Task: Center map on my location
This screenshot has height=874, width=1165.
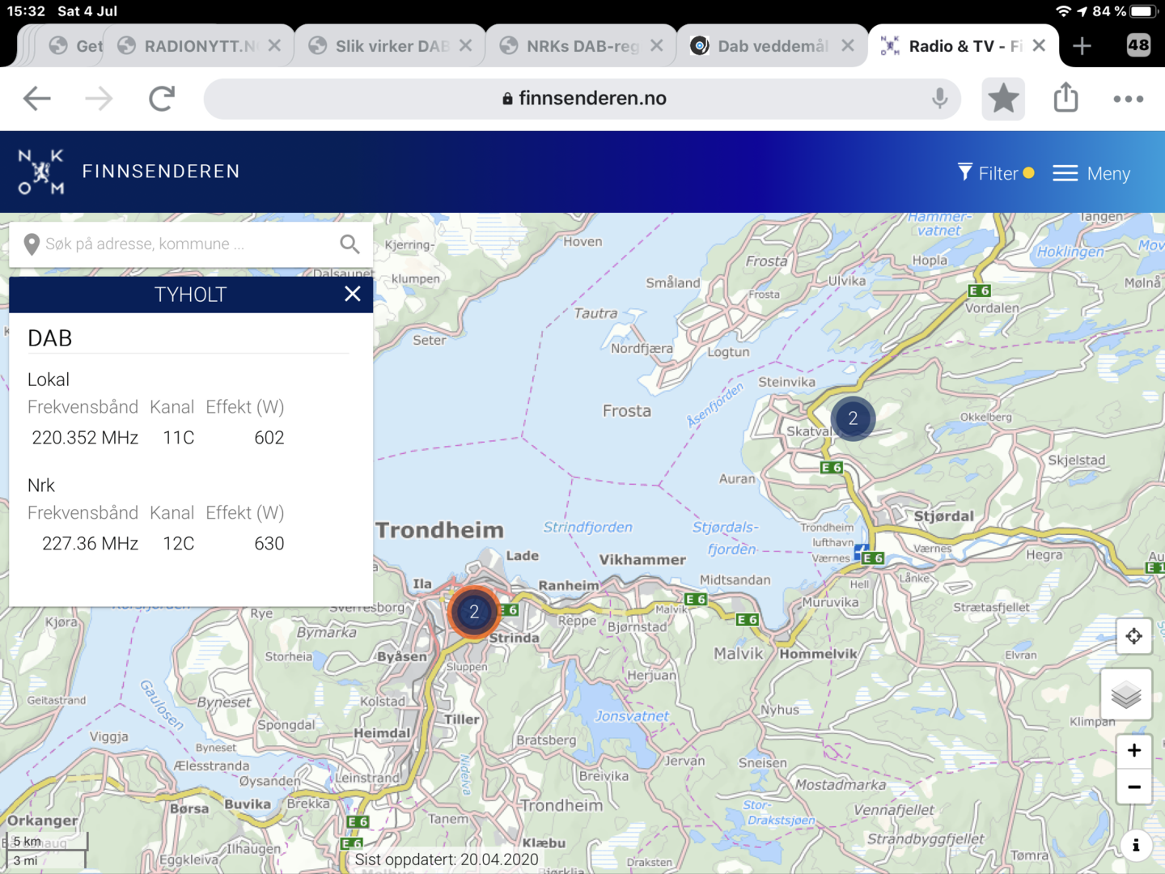Action: (x=1134, y=636)
